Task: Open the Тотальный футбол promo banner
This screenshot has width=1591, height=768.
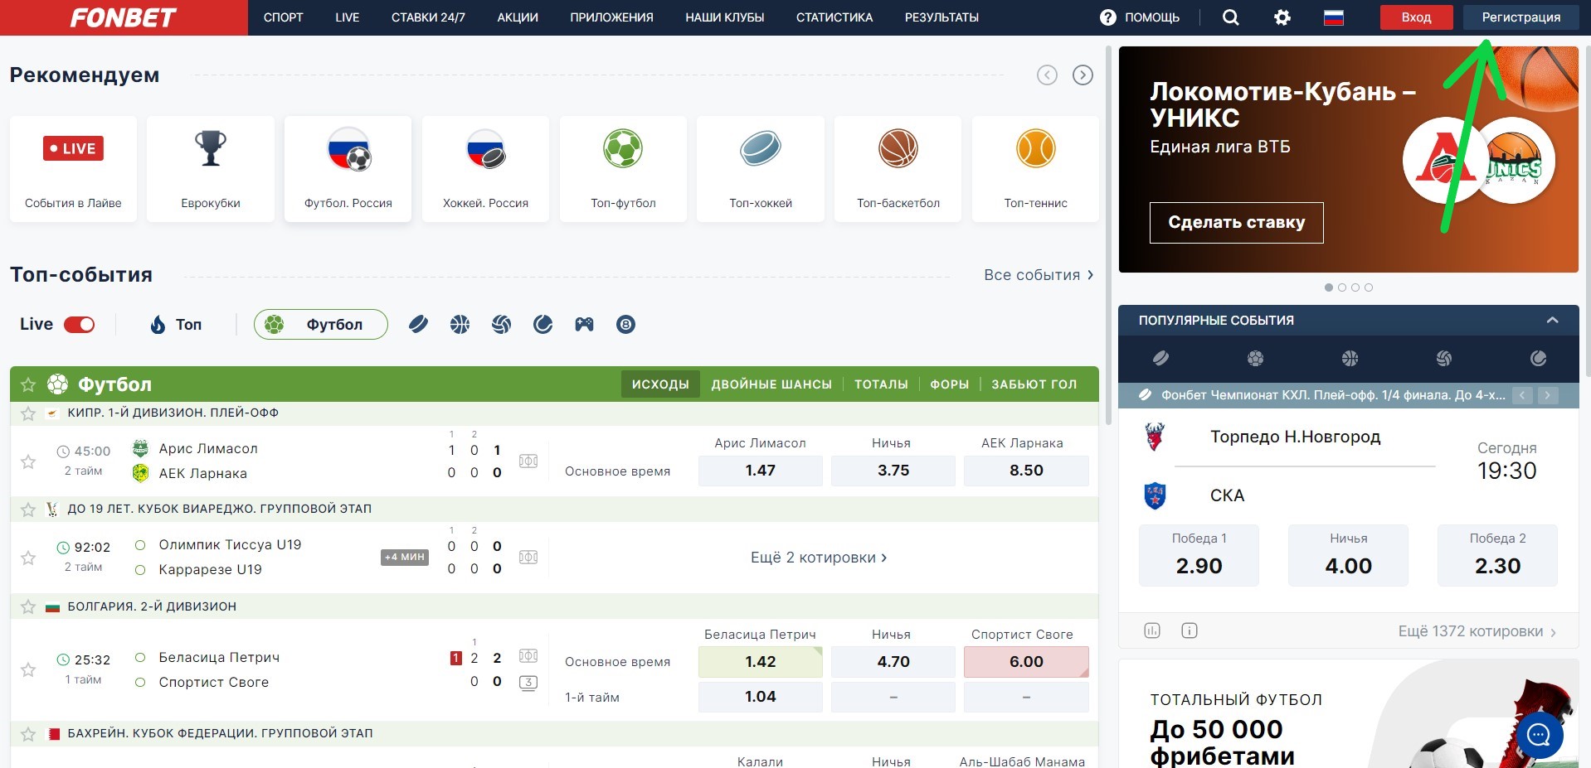Action: [1349, 714]
